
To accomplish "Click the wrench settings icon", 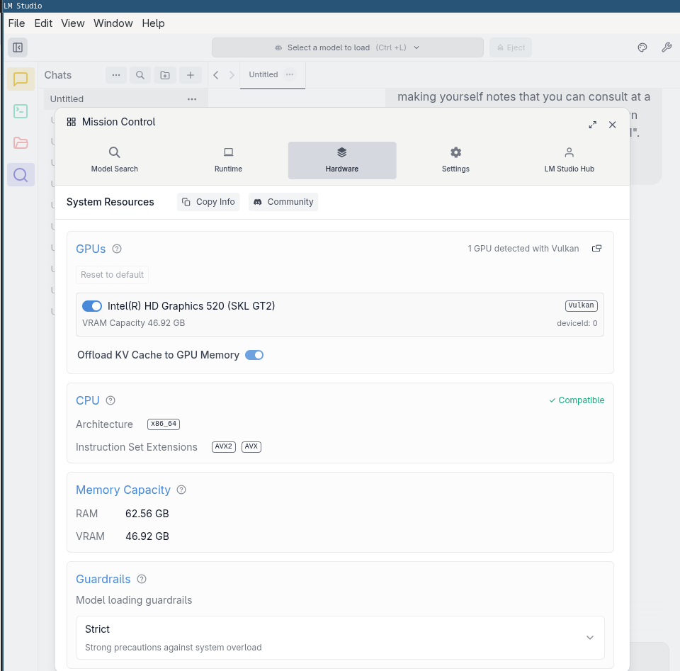I will 666,47.
